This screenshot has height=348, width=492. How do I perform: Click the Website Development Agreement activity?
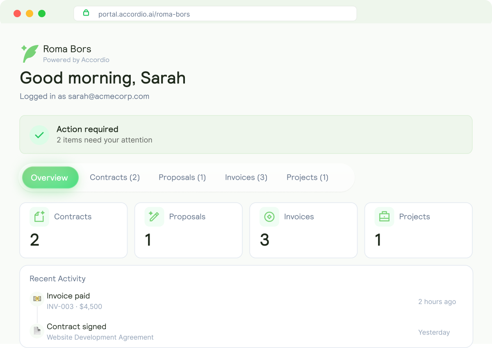(x=100, y=337)
